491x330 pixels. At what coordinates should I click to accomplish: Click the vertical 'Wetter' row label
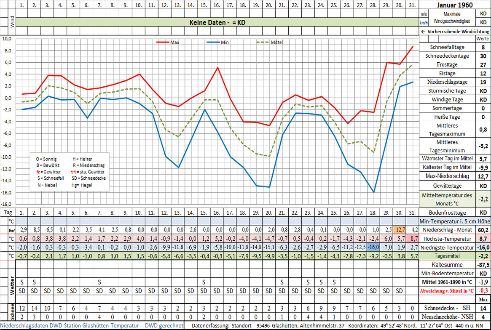point(11,285)
